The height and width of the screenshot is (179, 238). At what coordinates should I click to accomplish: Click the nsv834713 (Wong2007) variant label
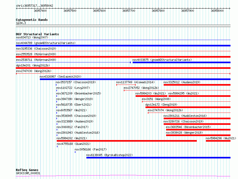point(32,37)
